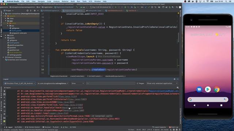Open the Build menu
The image size is (234, 131).
(73, 1)
